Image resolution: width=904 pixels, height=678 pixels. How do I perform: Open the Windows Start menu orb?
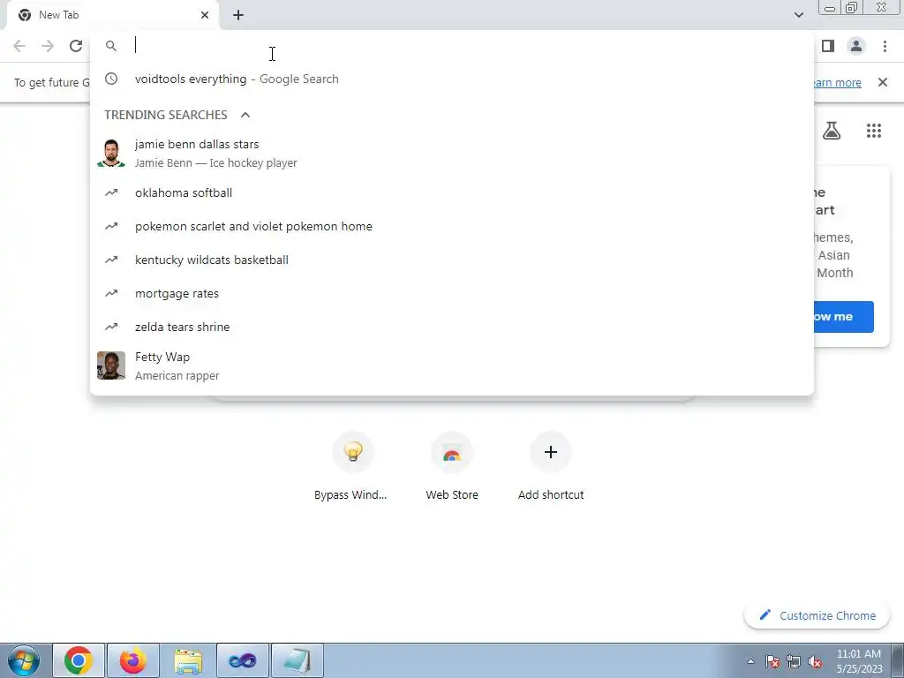pos(23,660)
